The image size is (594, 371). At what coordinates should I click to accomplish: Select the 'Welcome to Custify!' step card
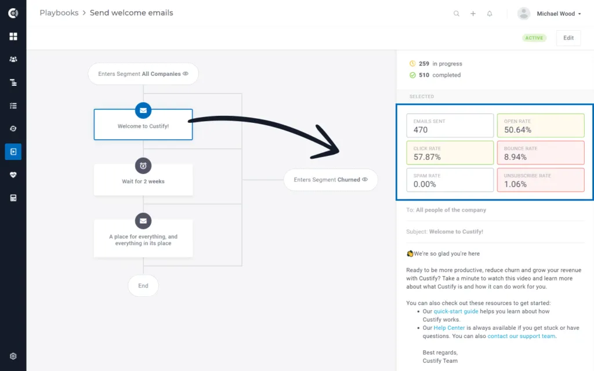point(143,125)
